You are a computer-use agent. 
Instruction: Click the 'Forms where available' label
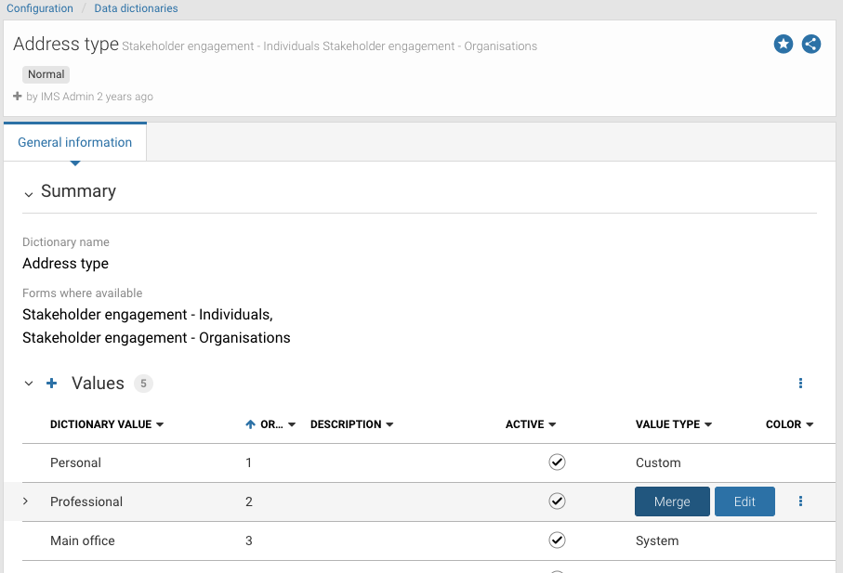click(x=83, y=293)
